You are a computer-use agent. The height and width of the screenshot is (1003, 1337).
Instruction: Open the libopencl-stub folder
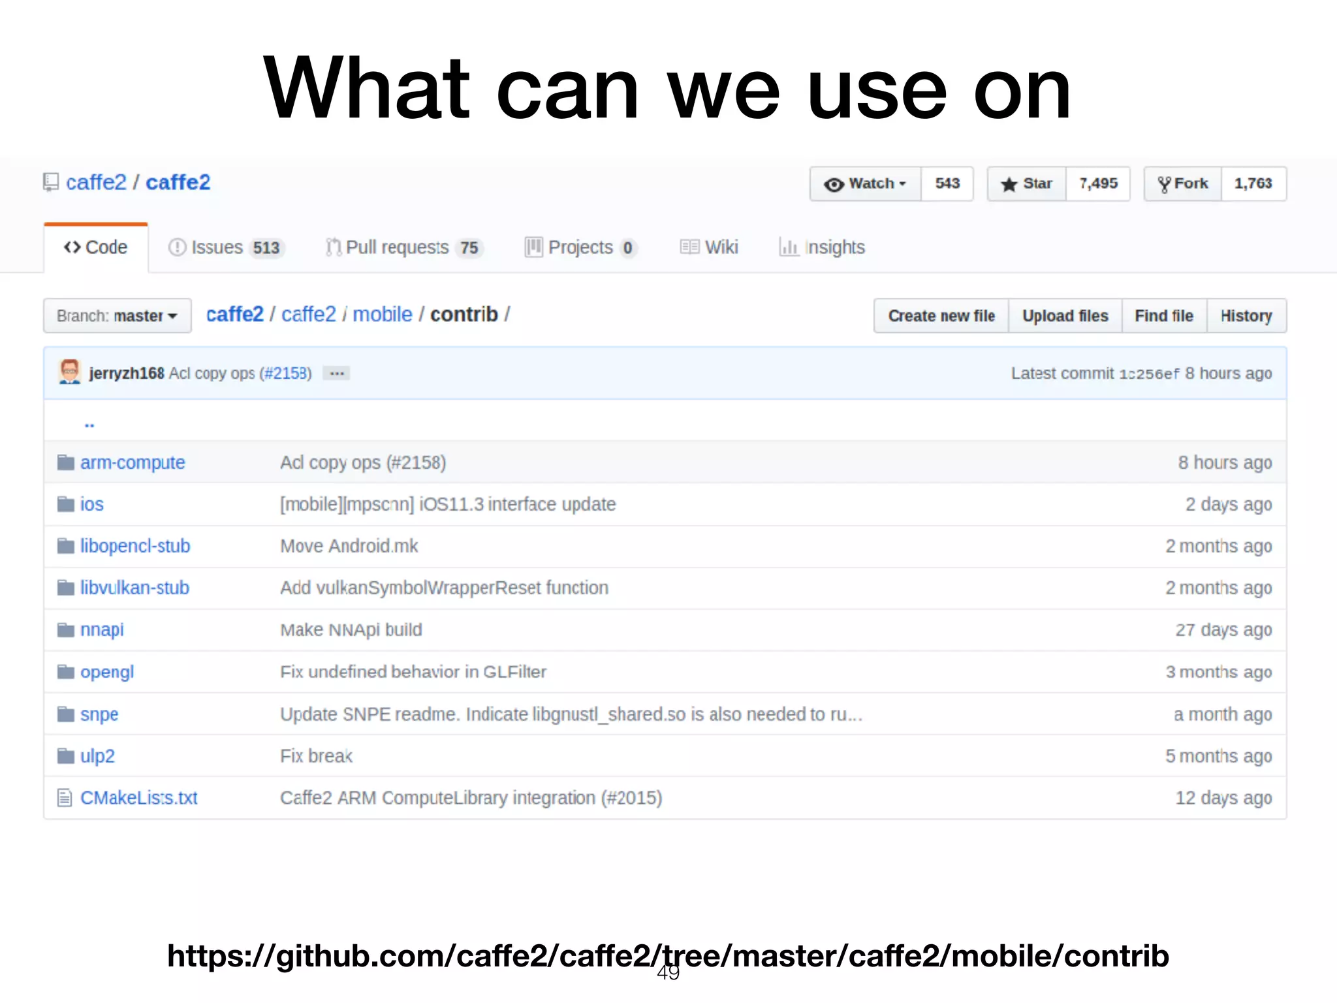point(135,546)
